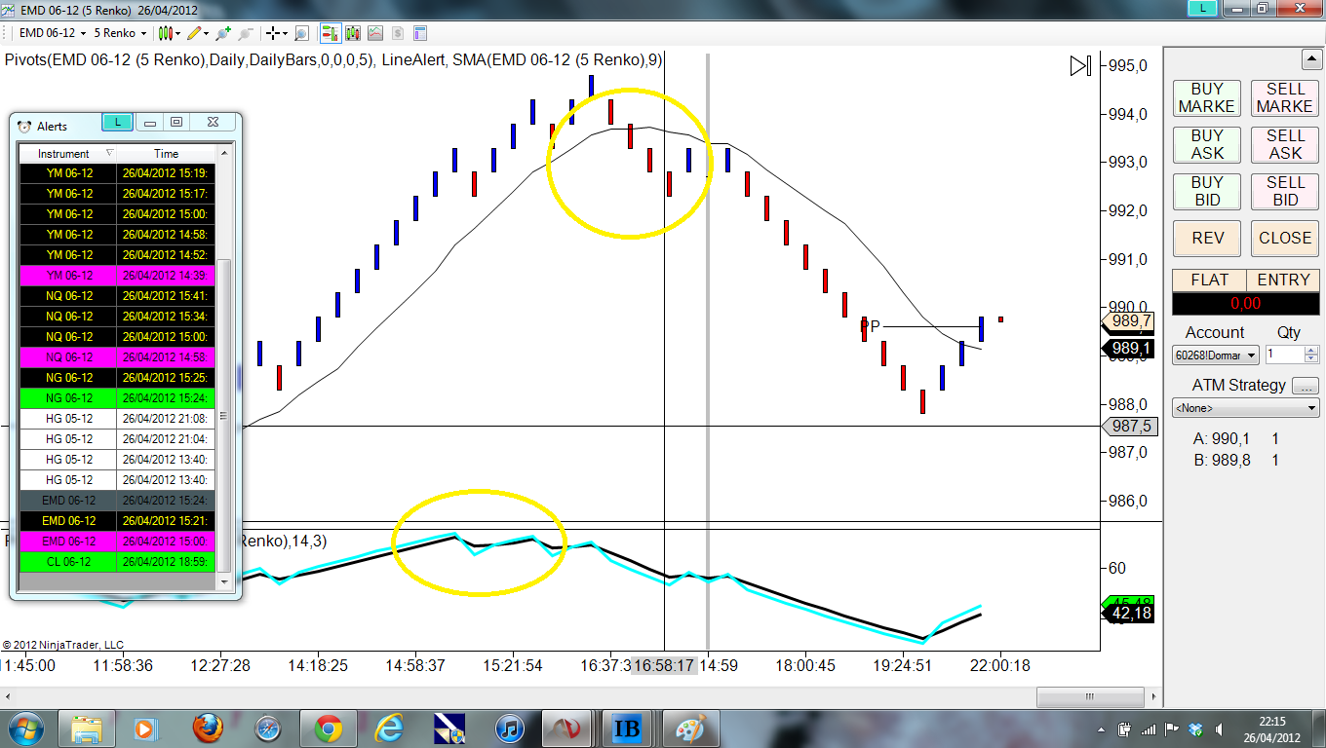Open Firefox from the taskbar
The width and height of the screenshot is (1326, 748).
point(206,728)
